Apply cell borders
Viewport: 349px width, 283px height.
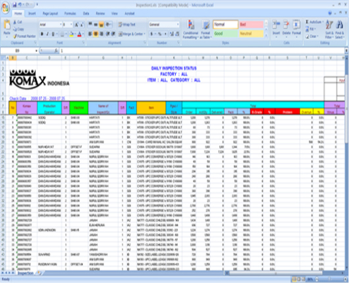click(63, 34)
